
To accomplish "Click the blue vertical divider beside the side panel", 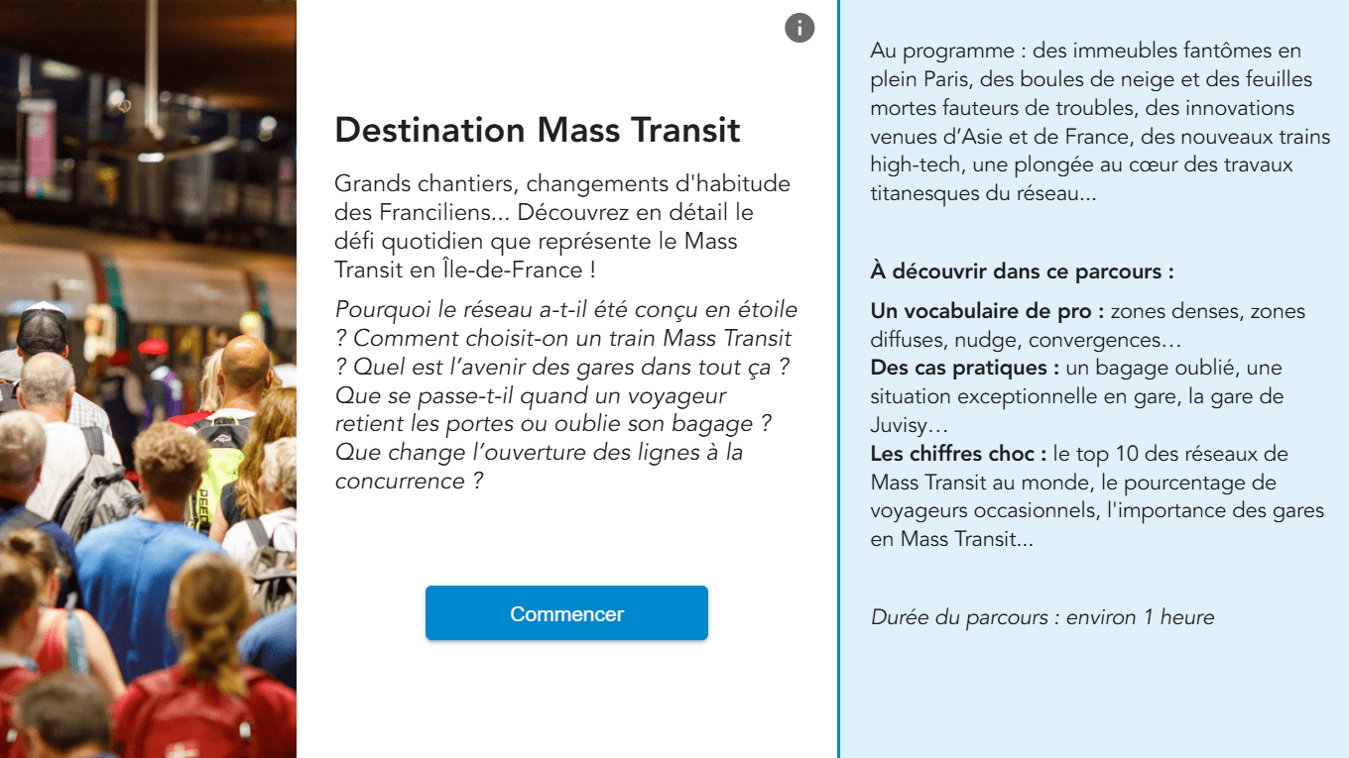I will point(838,379).
